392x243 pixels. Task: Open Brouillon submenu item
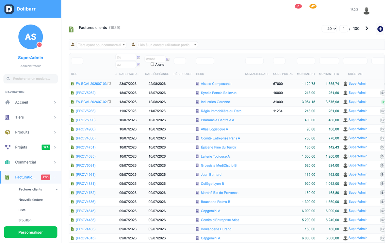(x=25, y=220)
